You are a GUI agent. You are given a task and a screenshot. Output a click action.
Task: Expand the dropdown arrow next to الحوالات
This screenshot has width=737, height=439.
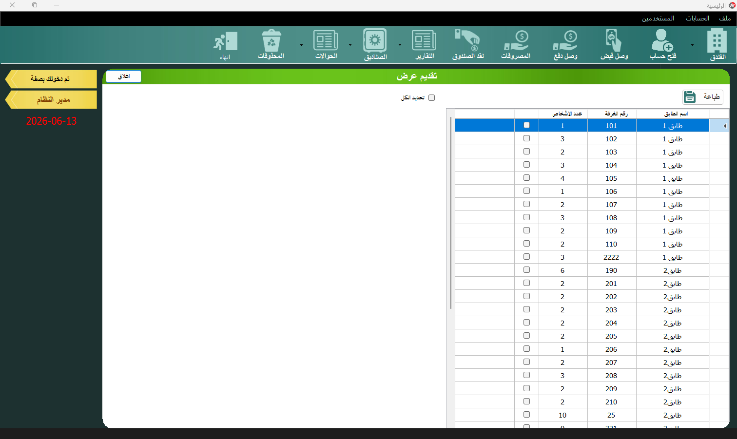pos(301,45)
